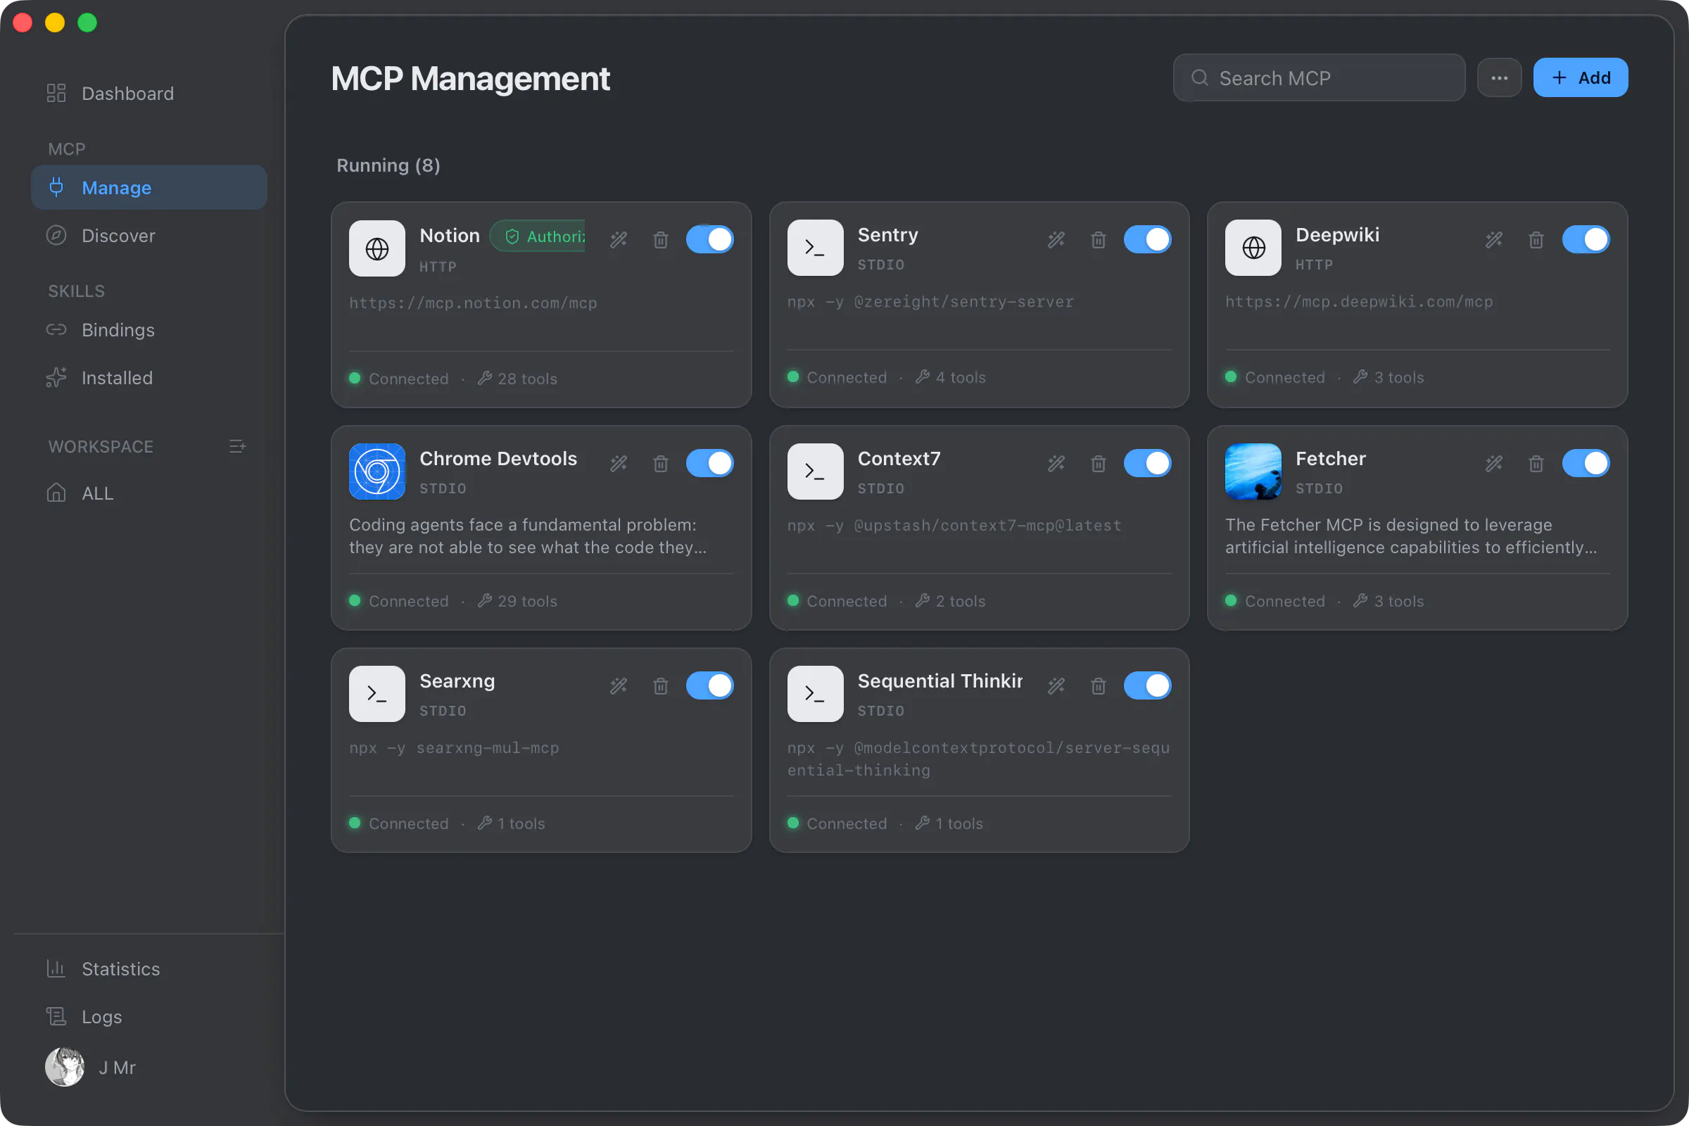Screen dimensions: 1689x1126
Task: Open the Dashboard page
Action: pos(149,94)
